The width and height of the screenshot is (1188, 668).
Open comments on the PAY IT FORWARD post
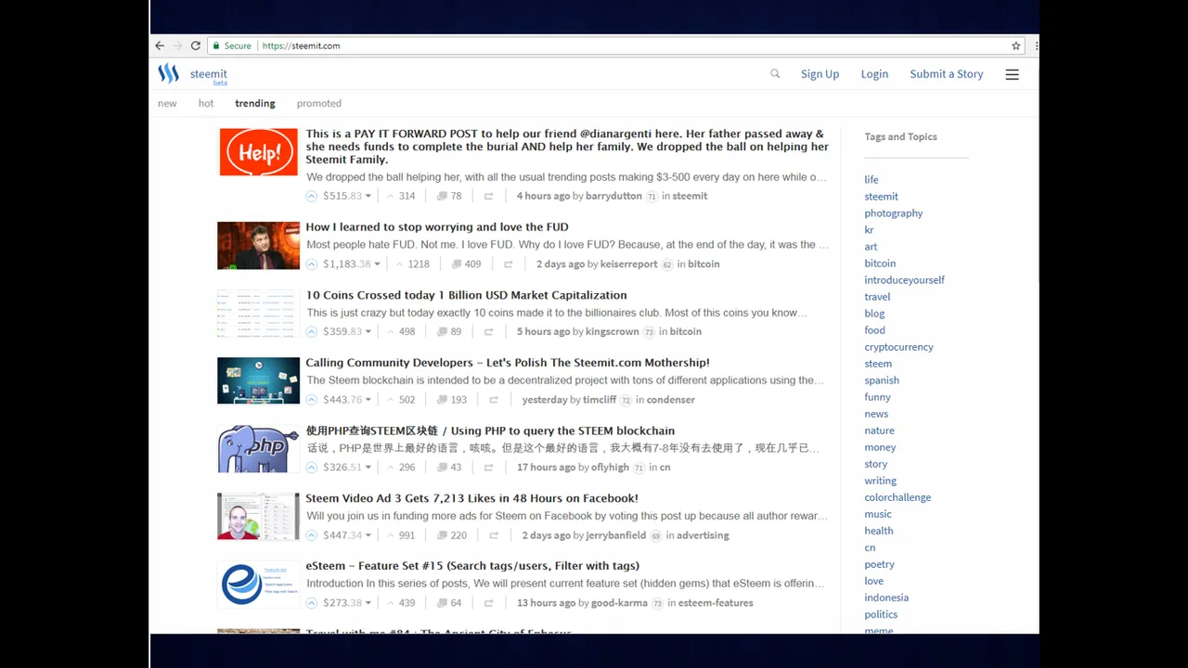pos(449,196)
